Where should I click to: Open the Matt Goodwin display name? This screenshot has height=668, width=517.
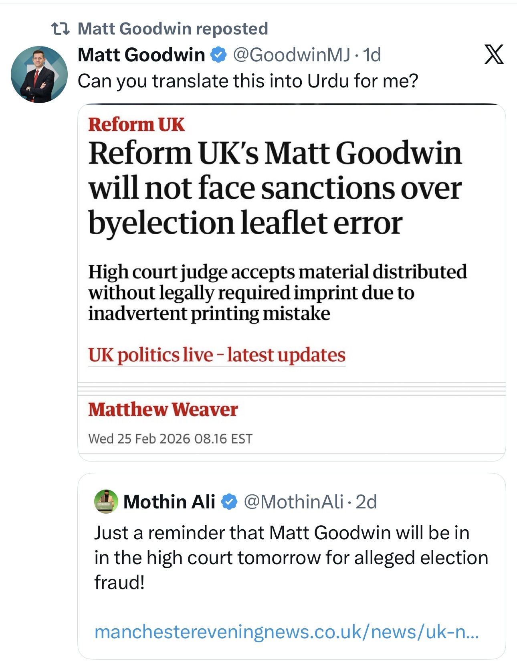coord(141,55)
